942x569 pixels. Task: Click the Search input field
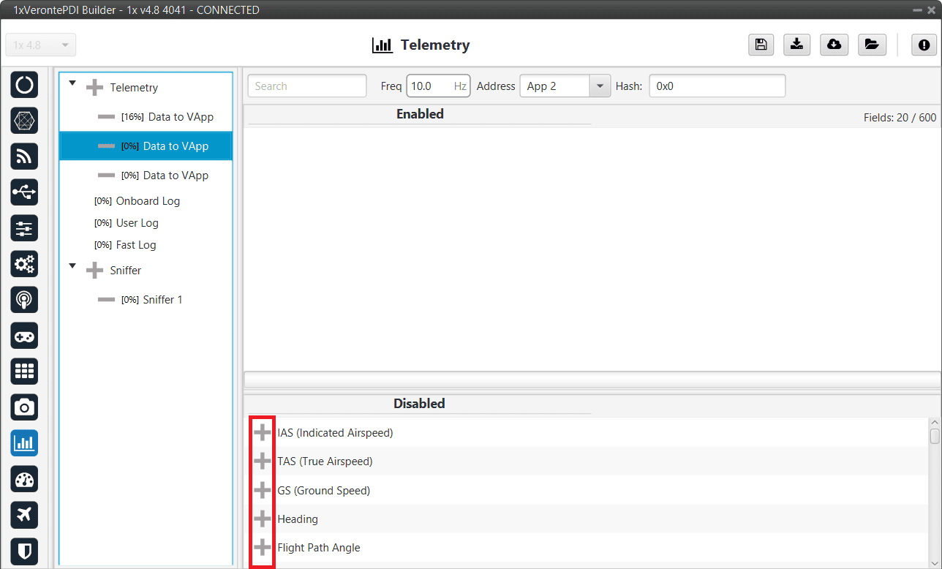click(x=307, y=86)
